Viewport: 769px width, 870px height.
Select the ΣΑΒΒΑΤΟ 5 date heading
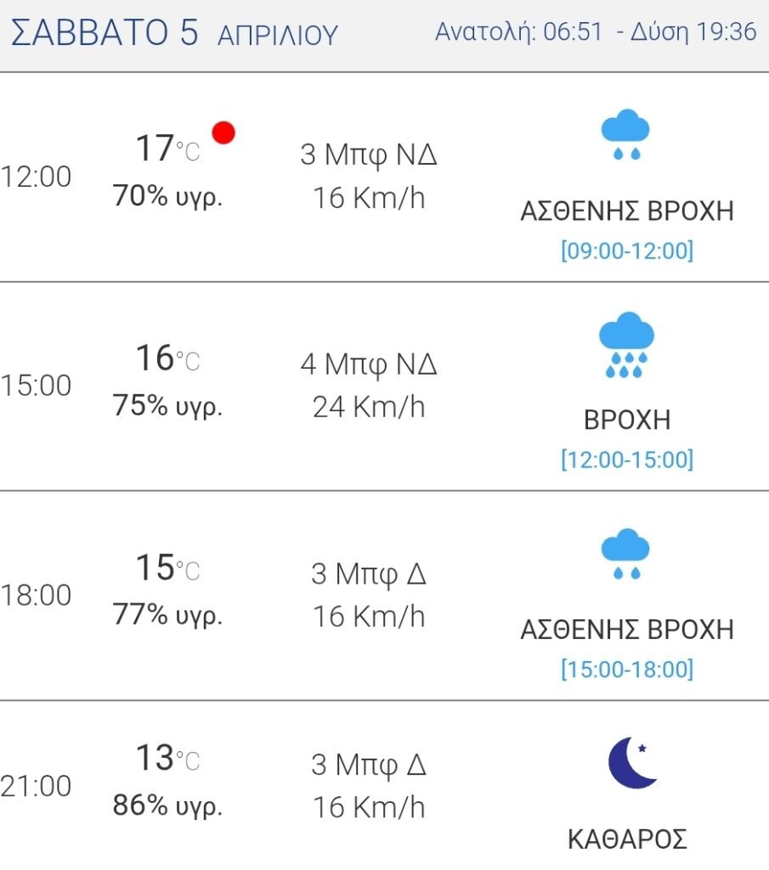[105, 31]
